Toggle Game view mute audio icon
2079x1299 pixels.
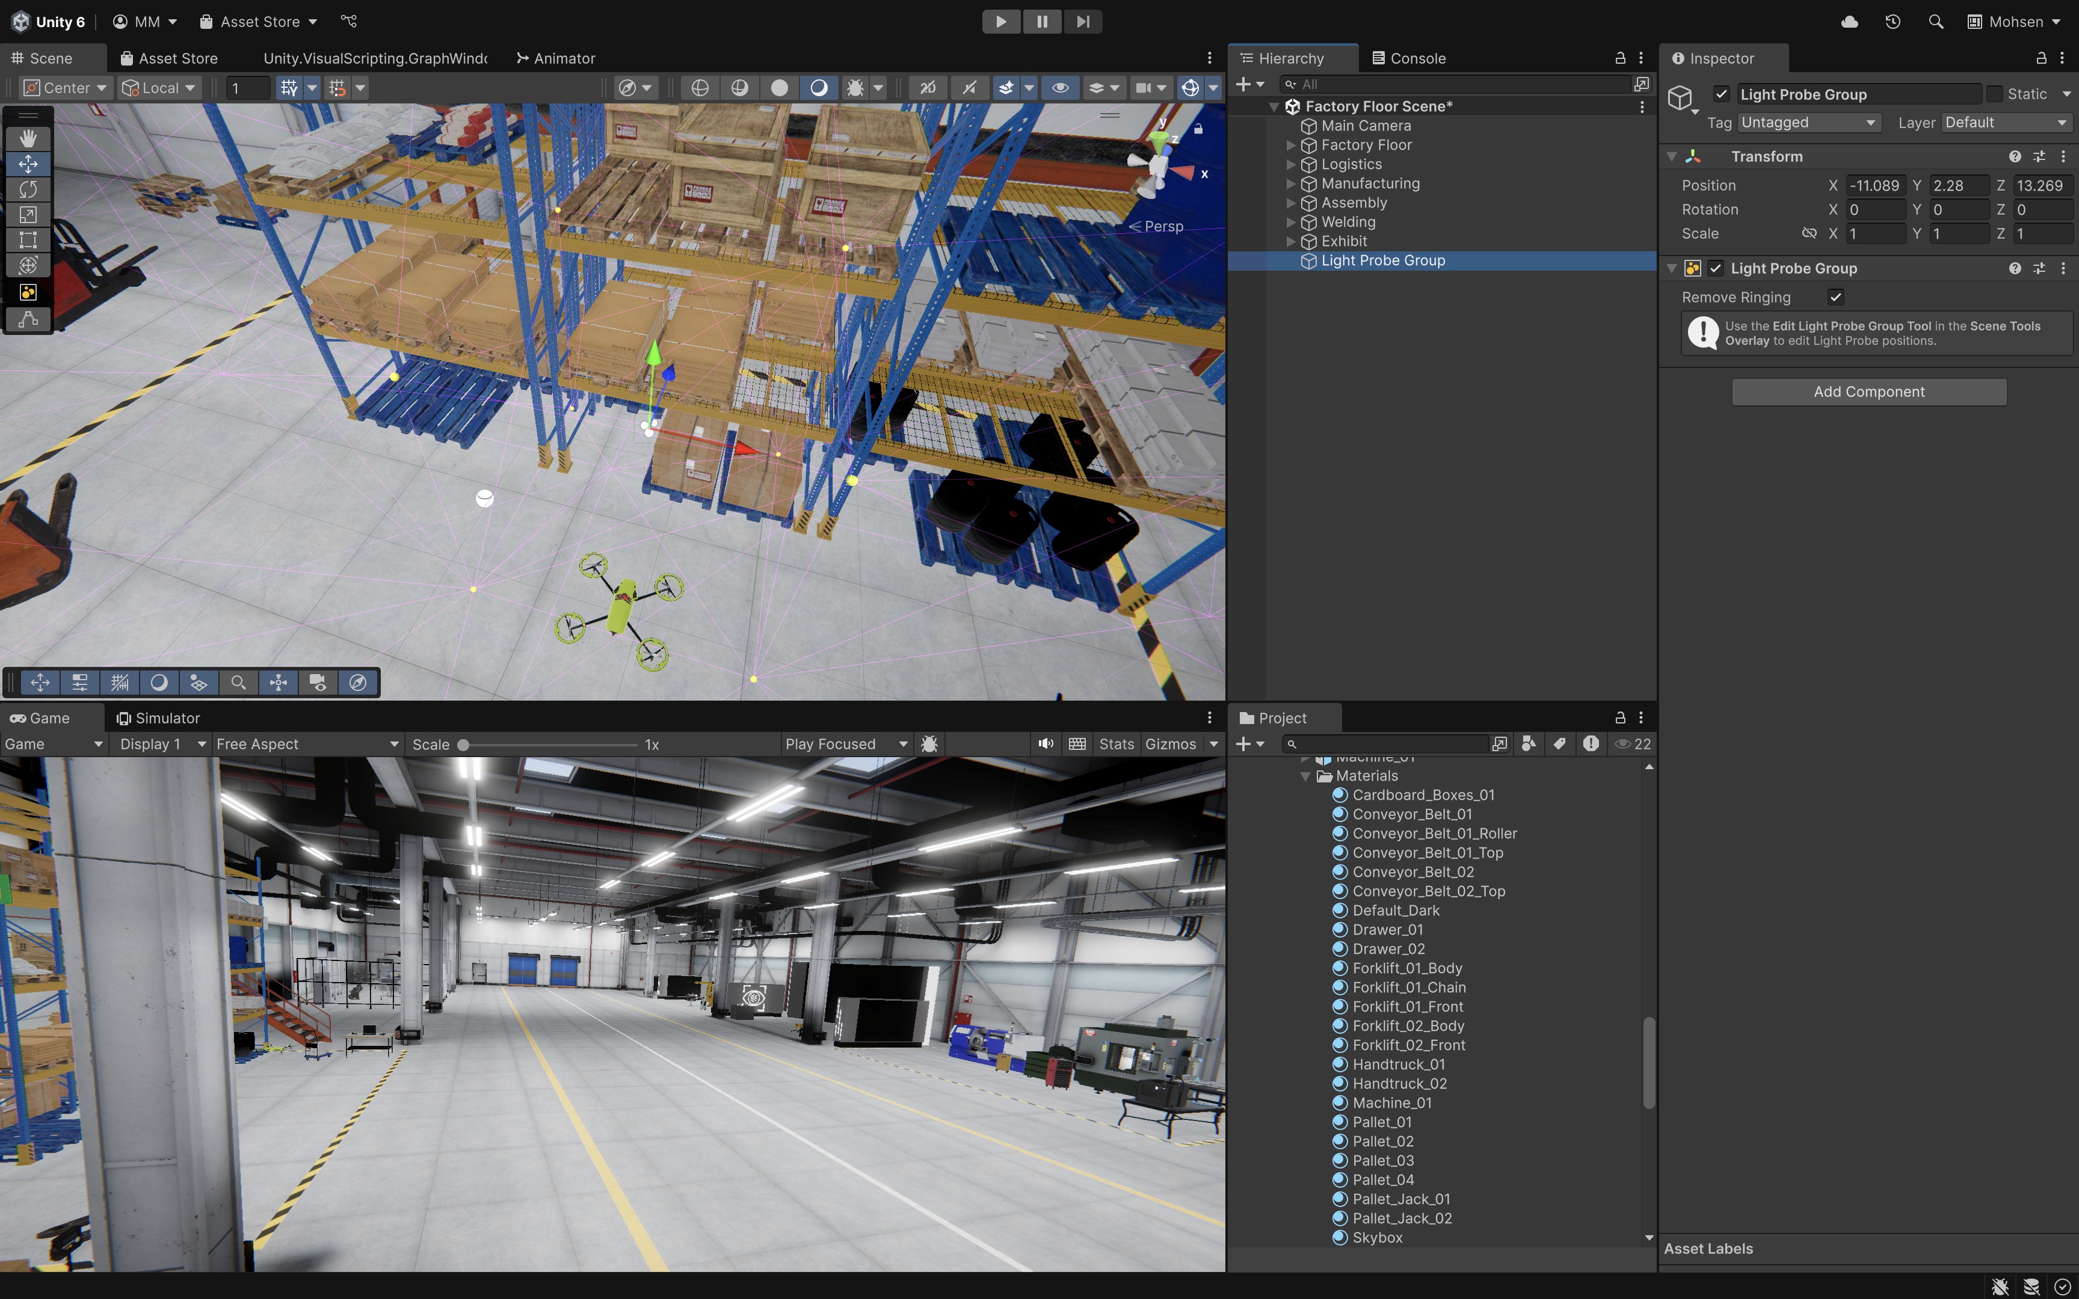1045,744
